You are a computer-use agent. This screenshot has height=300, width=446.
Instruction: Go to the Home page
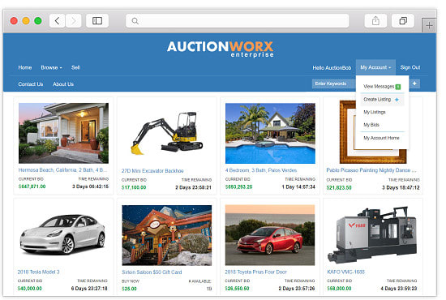pos(25,67)
